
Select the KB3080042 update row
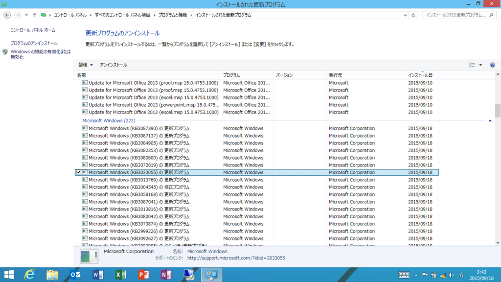(x=256, y=216)
